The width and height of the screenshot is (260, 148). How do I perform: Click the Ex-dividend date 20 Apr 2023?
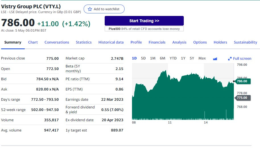112,120
